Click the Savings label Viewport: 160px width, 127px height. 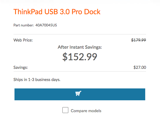pos(21,67)
